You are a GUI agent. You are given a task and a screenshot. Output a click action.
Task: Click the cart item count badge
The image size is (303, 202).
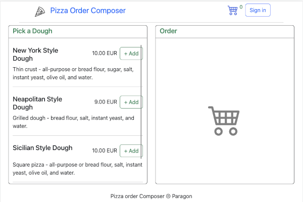coord(241,7)
